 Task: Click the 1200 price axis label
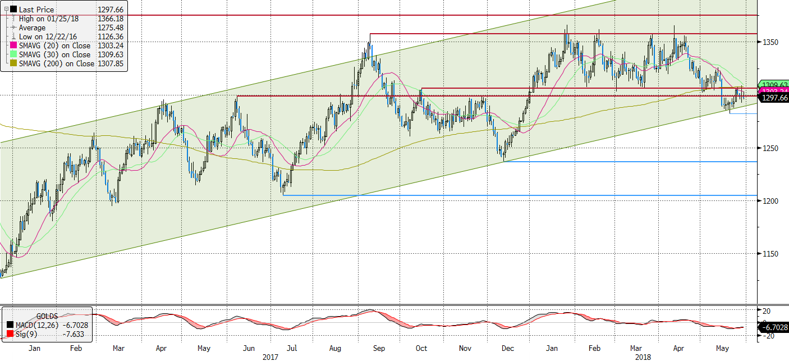click(769, 201)
